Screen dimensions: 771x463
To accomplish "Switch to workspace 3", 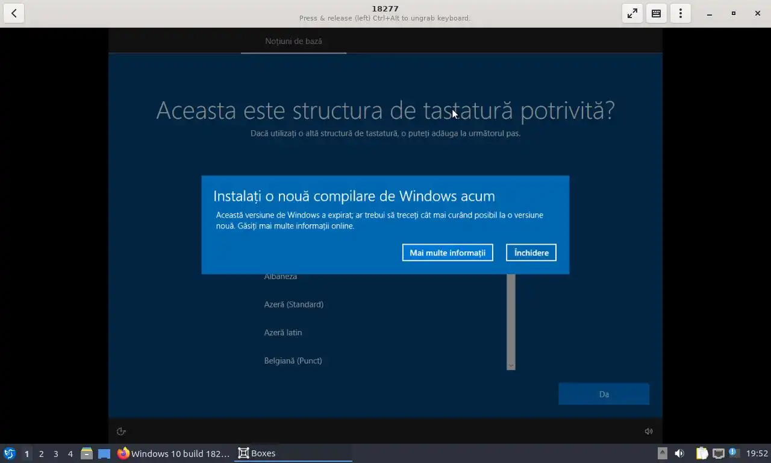I will [55, 453].
